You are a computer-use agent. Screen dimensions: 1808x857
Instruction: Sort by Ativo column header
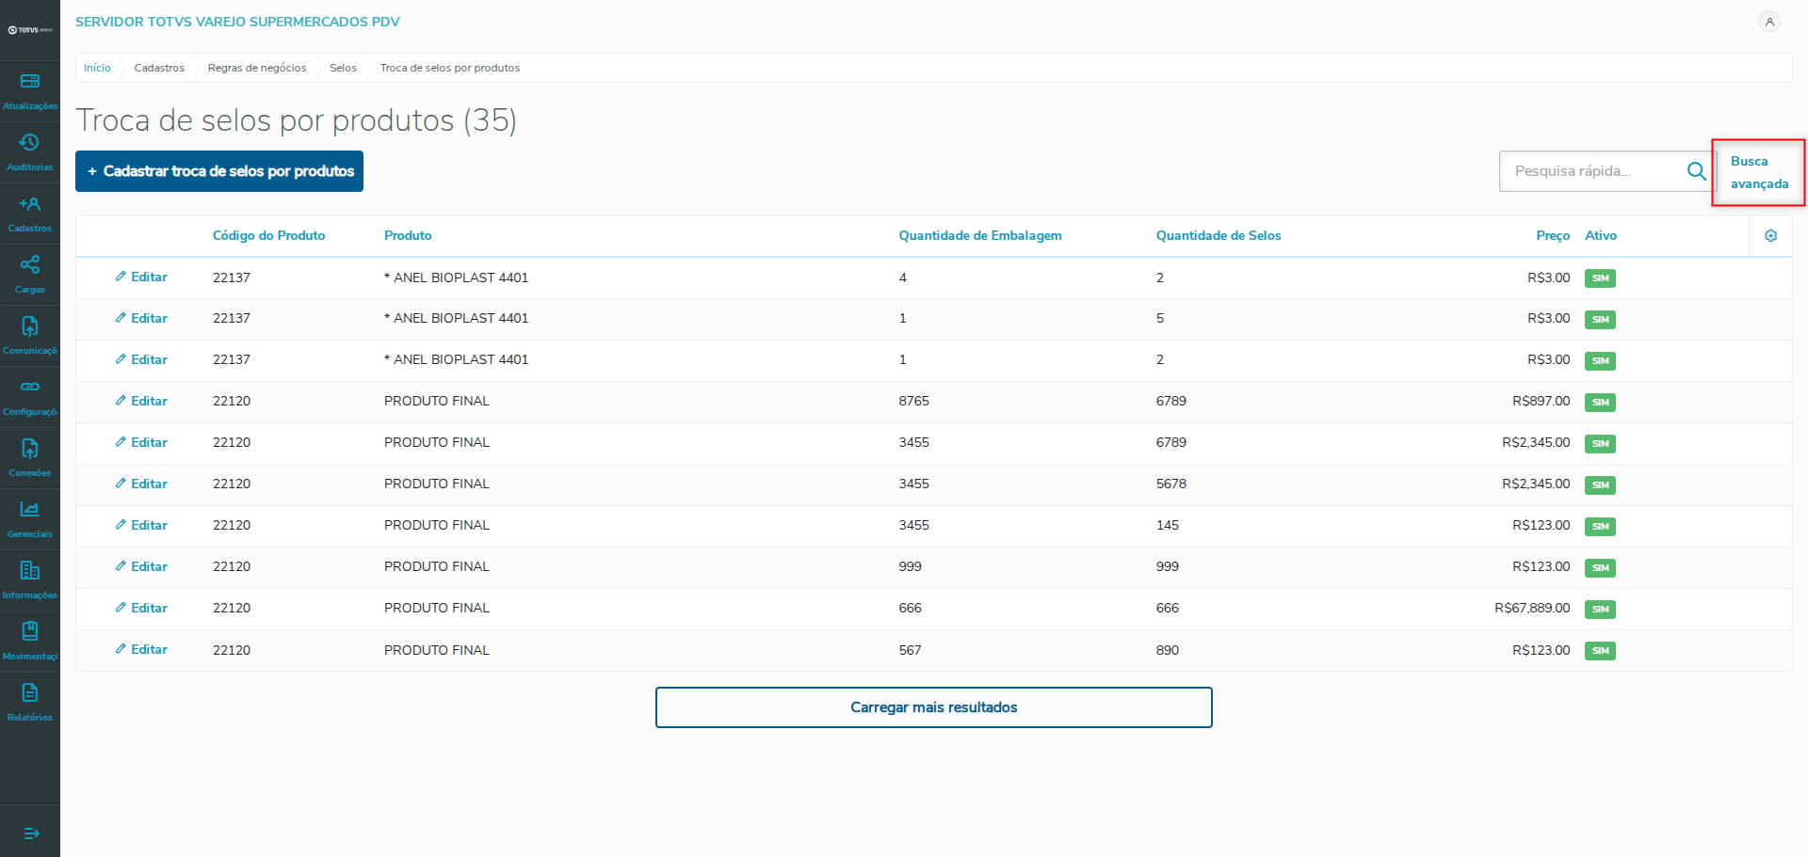tap(1601, 236)
